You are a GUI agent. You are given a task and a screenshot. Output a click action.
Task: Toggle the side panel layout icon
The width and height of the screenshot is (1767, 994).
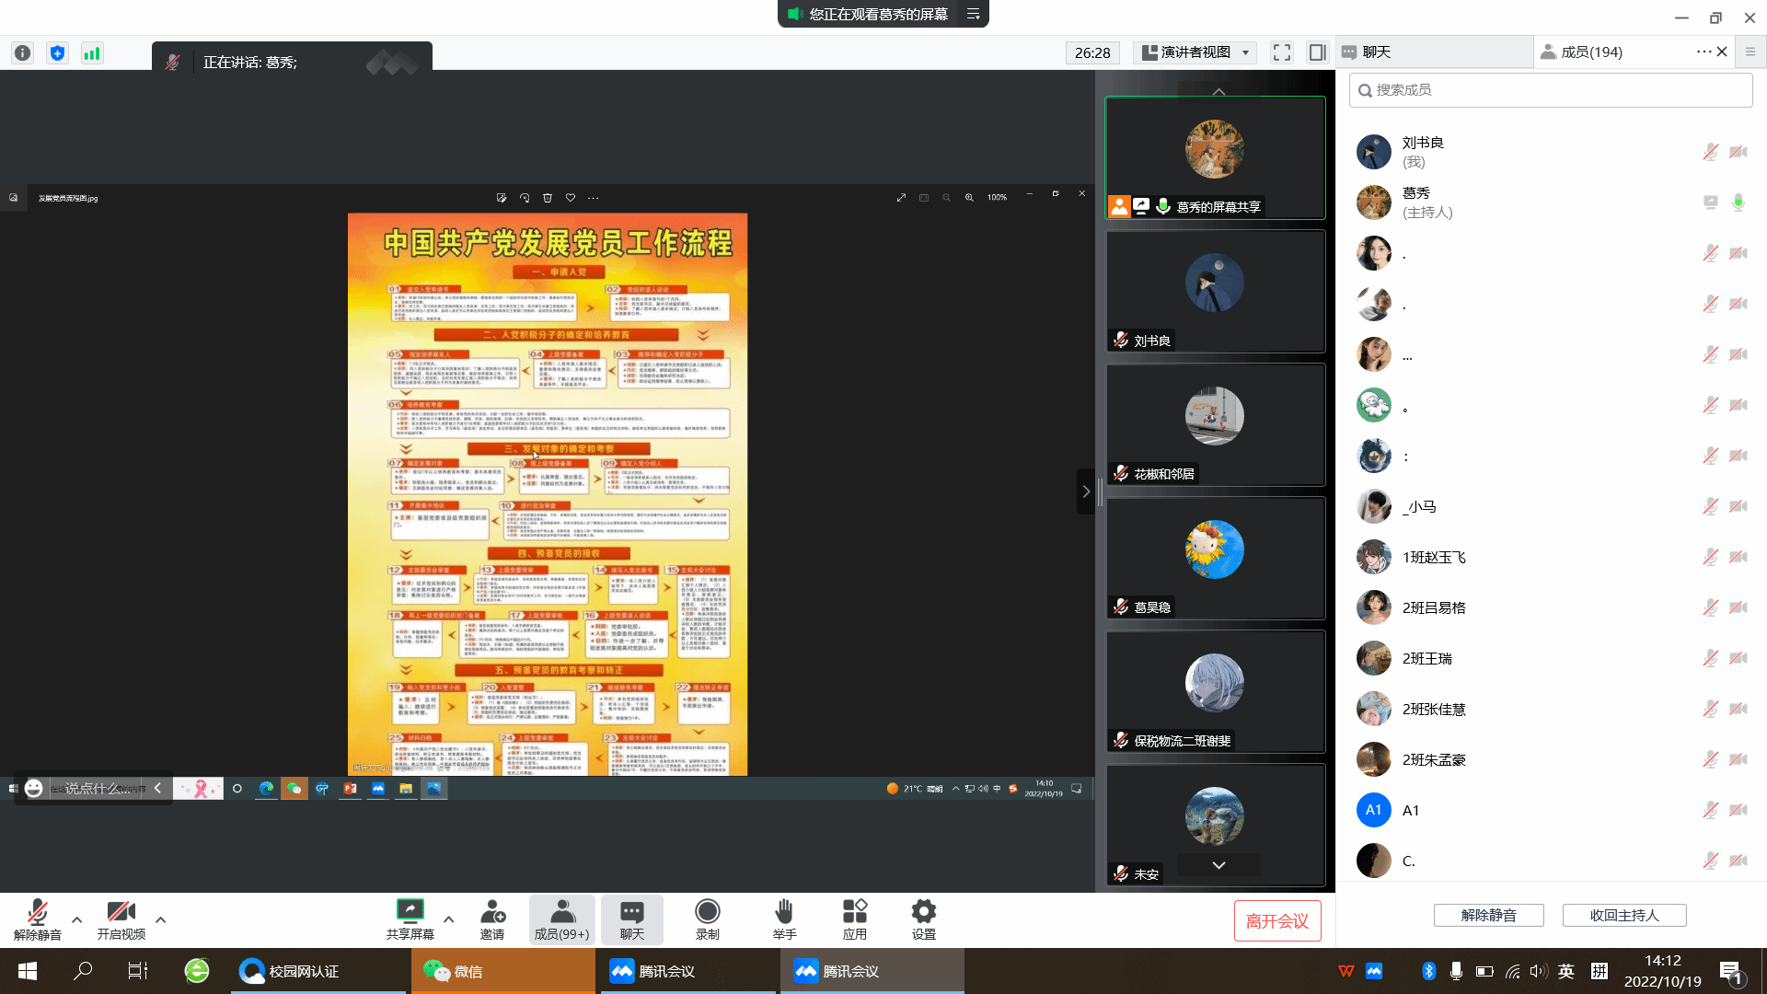tap(1317, 52)
